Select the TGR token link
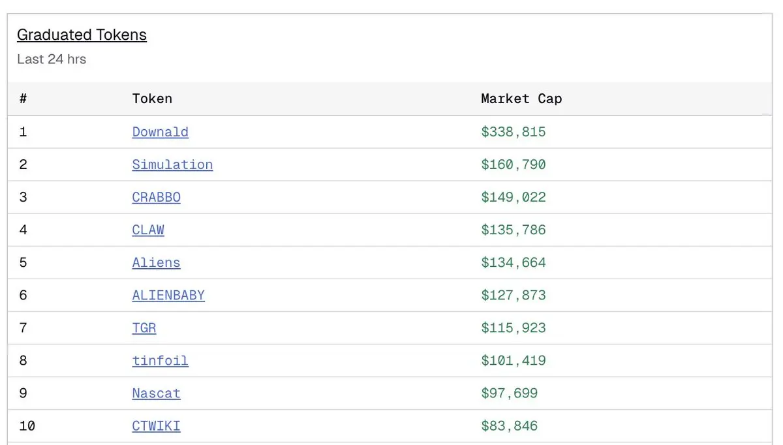 point(144,328)
